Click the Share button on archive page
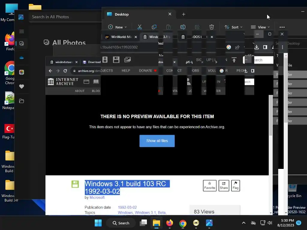This screenshot has width=307, height=230. (224, 186)
